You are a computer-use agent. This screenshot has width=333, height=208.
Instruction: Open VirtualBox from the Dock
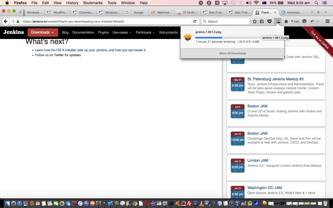coord(237,203)
